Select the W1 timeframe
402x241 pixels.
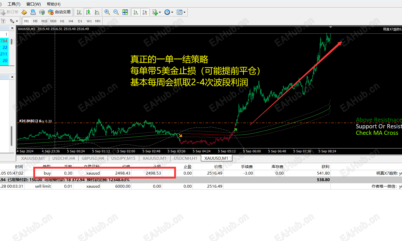[89, 21]
